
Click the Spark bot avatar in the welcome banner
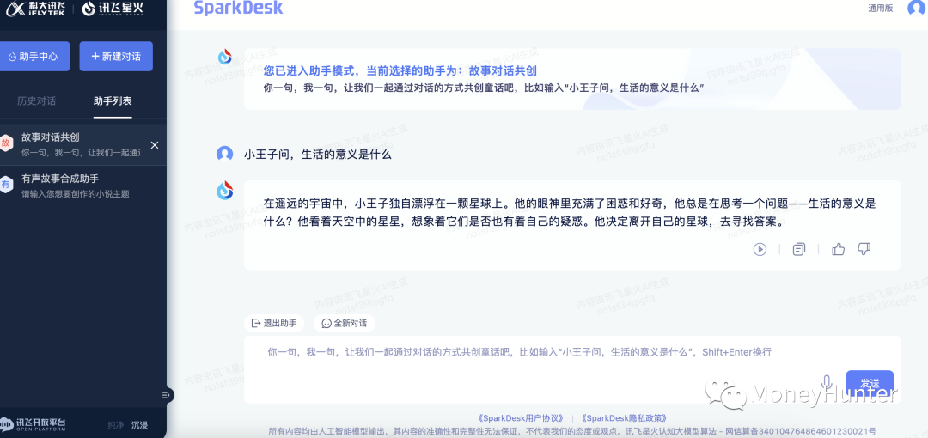point(225,57)
